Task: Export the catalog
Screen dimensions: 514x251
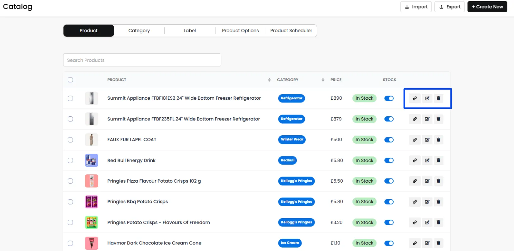Action: tap(450, 7)
